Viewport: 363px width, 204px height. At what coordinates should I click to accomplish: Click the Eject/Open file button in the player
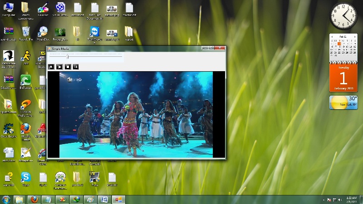point(51,67)
